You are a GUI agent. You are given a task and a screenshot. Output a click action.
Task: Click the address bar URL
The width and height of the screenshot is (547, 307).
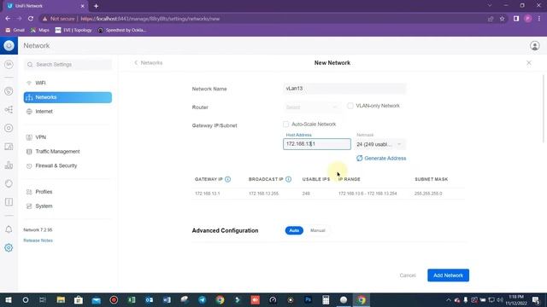[150, 19]
